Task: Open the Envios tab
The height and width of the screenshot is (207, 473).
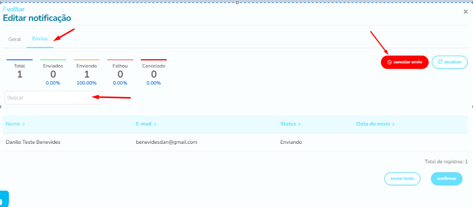Action: click(40, 39)
